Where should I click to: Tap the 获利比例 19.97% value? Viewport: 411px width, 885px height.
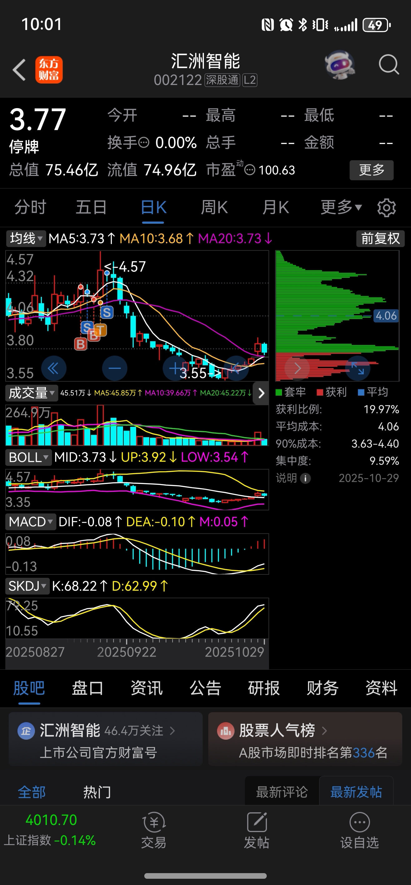381,409
